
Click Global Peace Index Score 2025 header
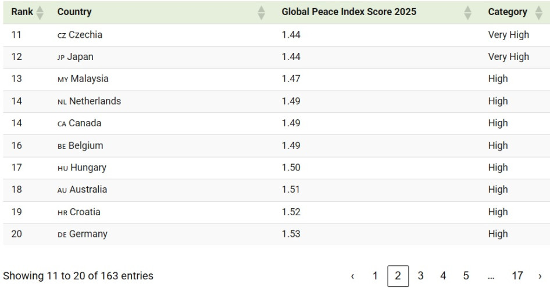click(x=349, y=12)
